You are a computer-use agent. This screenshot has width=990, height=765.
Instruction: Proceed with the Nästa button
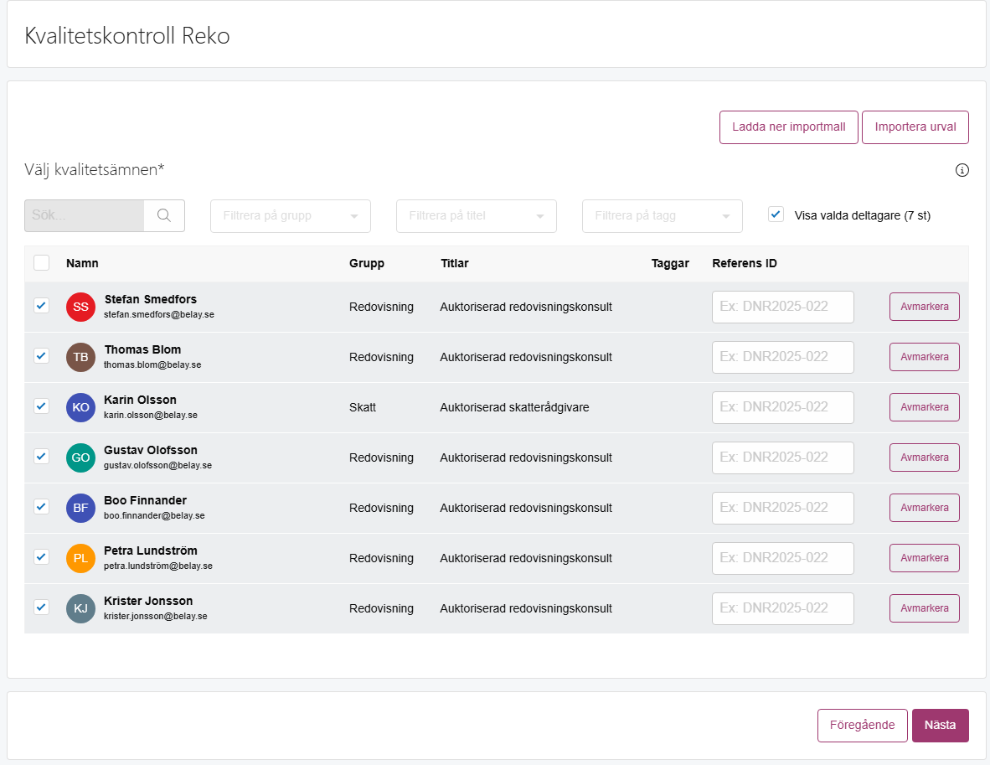pos(940,726)
